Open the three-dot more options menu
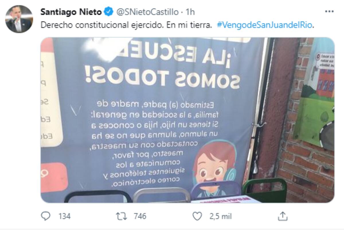Image resolution: width=344 pixels, height=230 pixels. 329,12
